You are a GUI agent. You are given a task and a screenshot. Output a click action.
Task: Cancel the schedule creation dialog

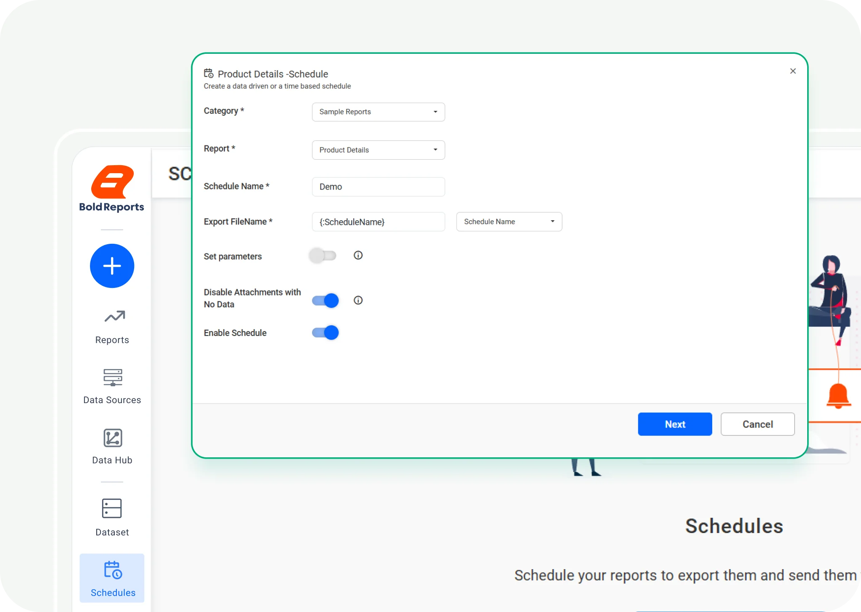[757, 424]
